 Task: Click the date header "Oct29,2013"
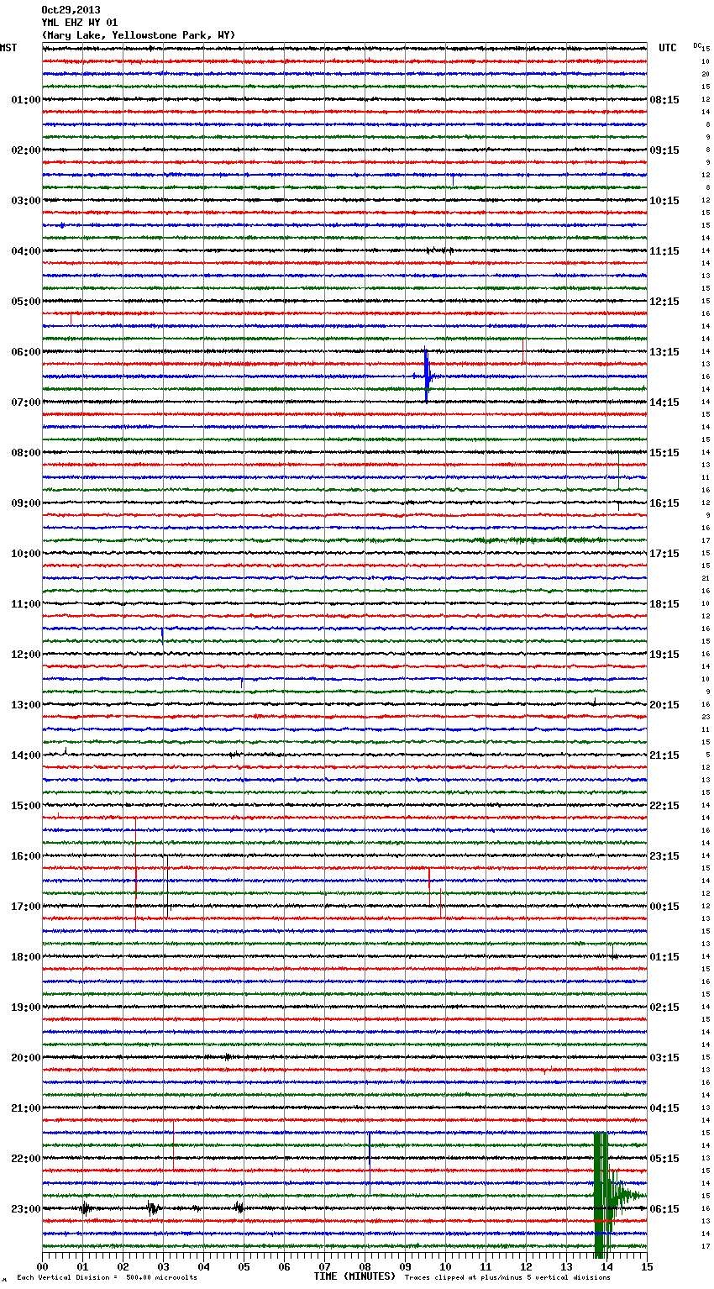point(71,10)
